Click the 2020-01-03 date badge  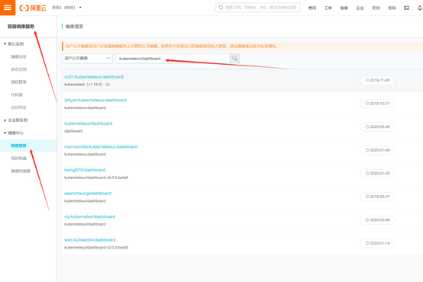point(377,174)
